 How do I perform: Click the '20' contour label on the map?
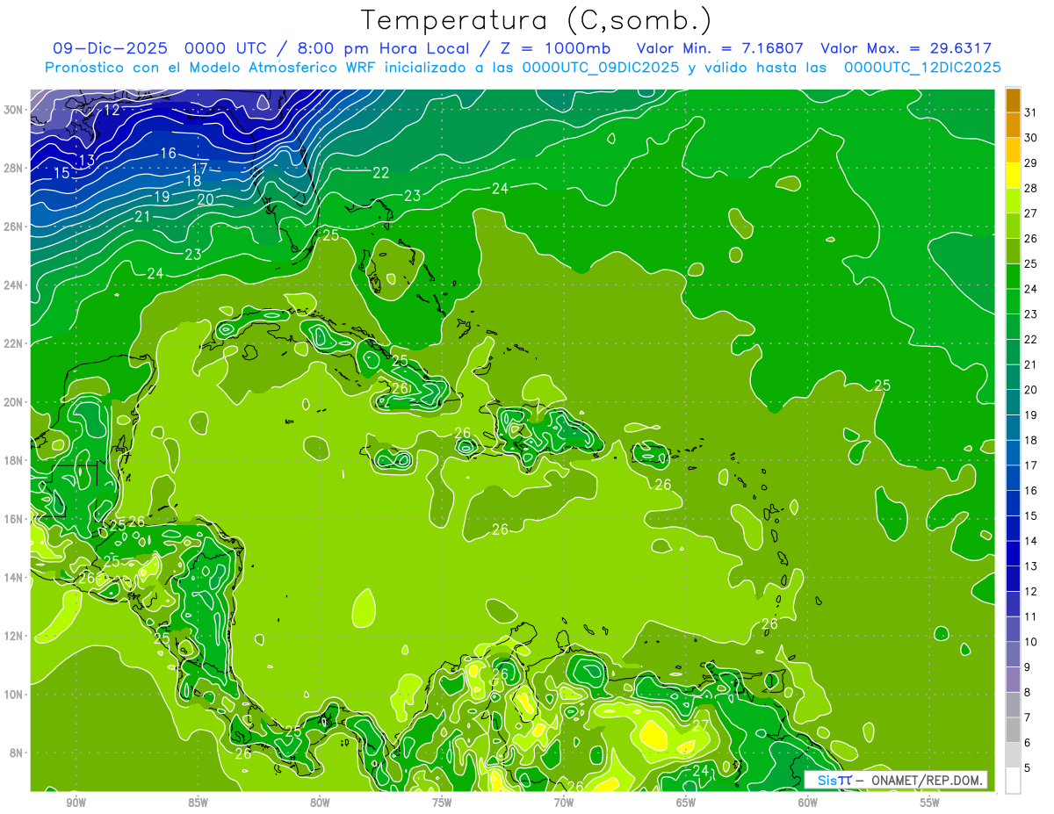pos(206,199)
